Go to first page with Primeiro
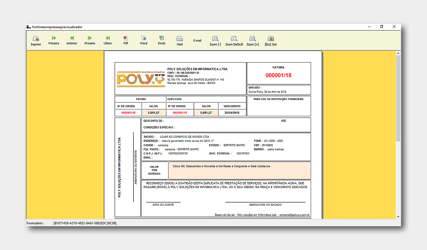 54,41
